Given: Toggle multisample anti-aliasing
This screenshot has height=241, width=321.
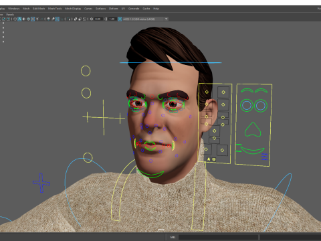Looking at the screenshot, I should (x=58, y=19).
